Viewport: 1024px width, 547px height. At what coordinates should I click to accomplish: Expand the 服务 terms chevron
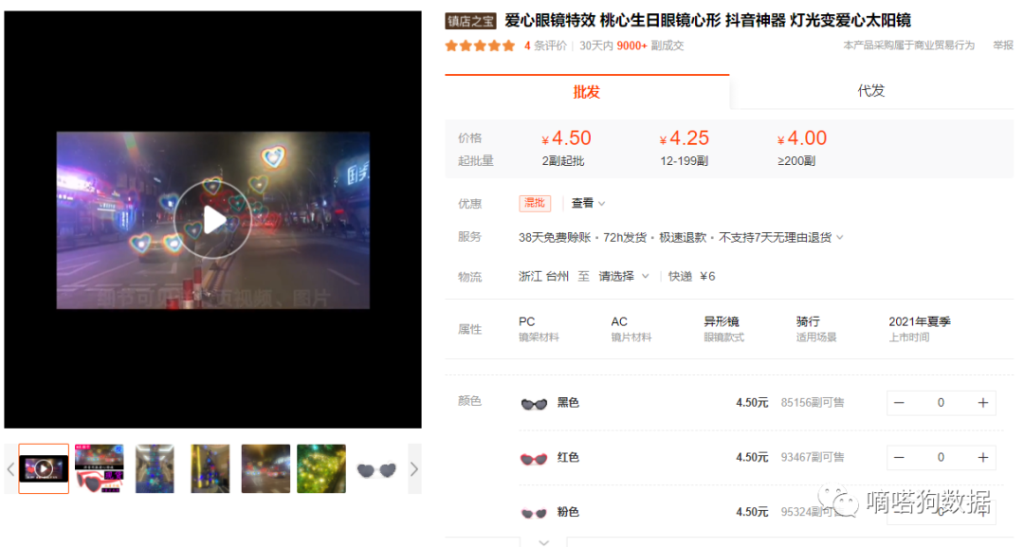coord(840,237)
